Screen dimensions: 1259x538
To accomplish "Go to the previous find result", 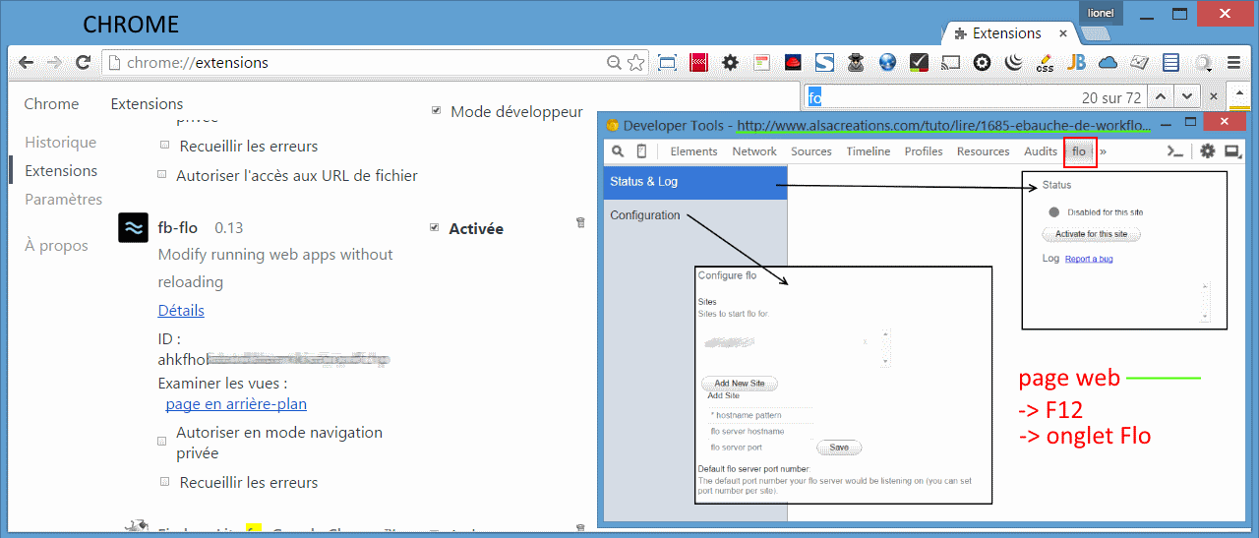I will coord(1162,96).
